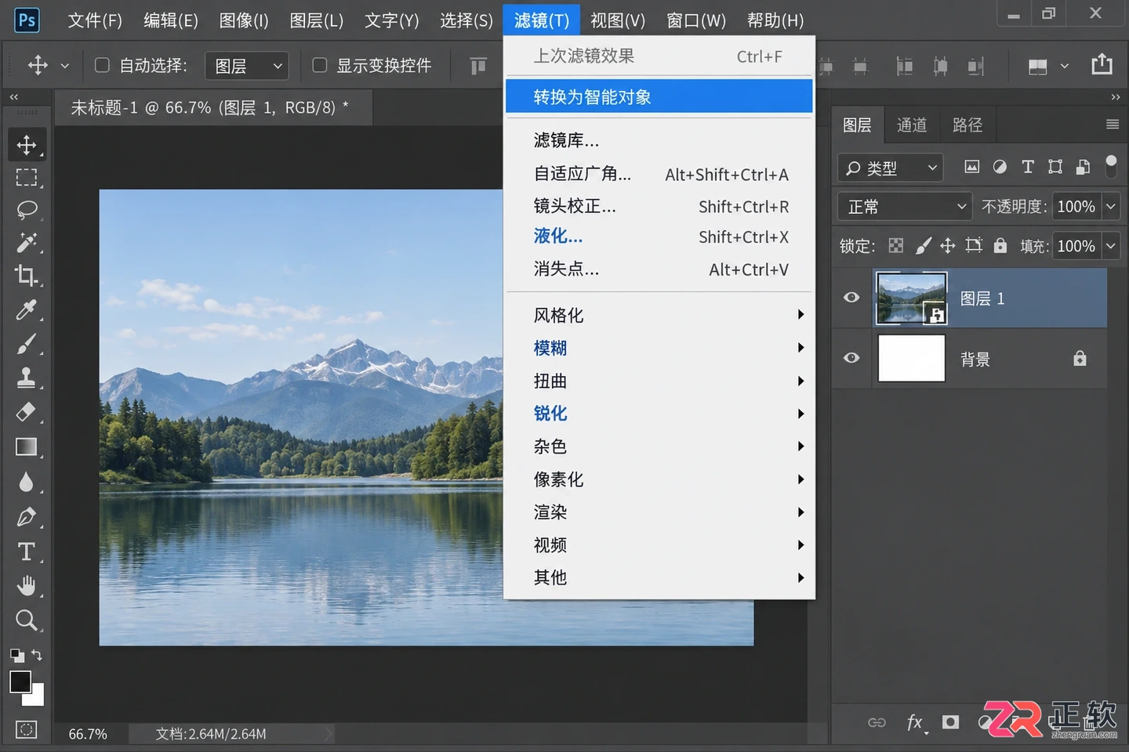The image size is (1129, 752).
Task: Enable the 自动选择 checkbox
Action: (x=102, y=65)
